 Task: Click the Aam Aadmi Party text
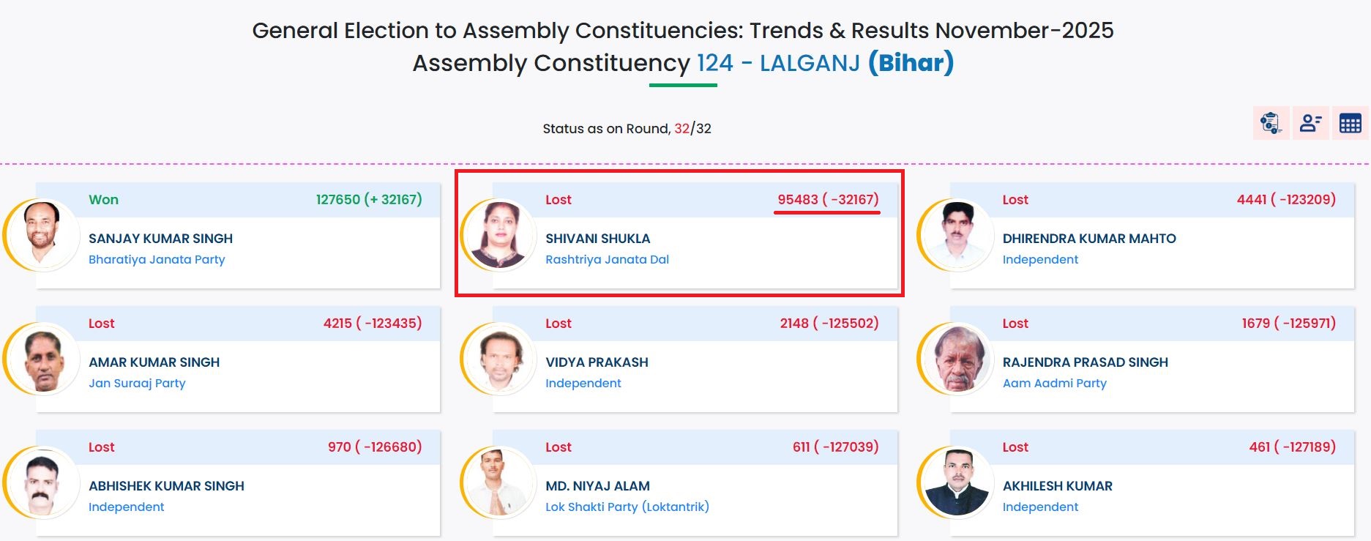coord(1054,383)
